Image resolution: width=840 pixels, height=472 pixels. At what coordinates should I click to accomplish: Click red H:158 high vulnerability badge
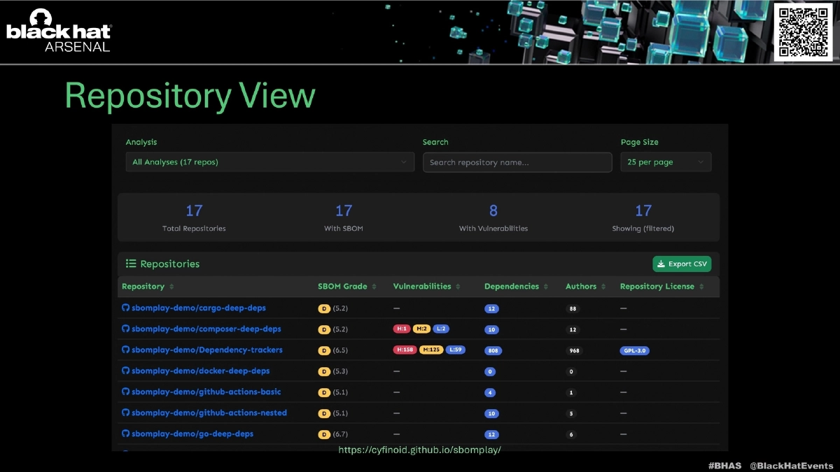405,350
